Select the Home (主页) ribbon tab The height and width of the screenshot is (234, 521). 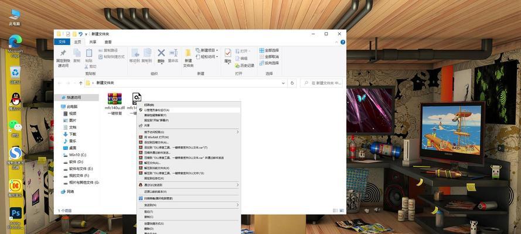coord(77,42)
